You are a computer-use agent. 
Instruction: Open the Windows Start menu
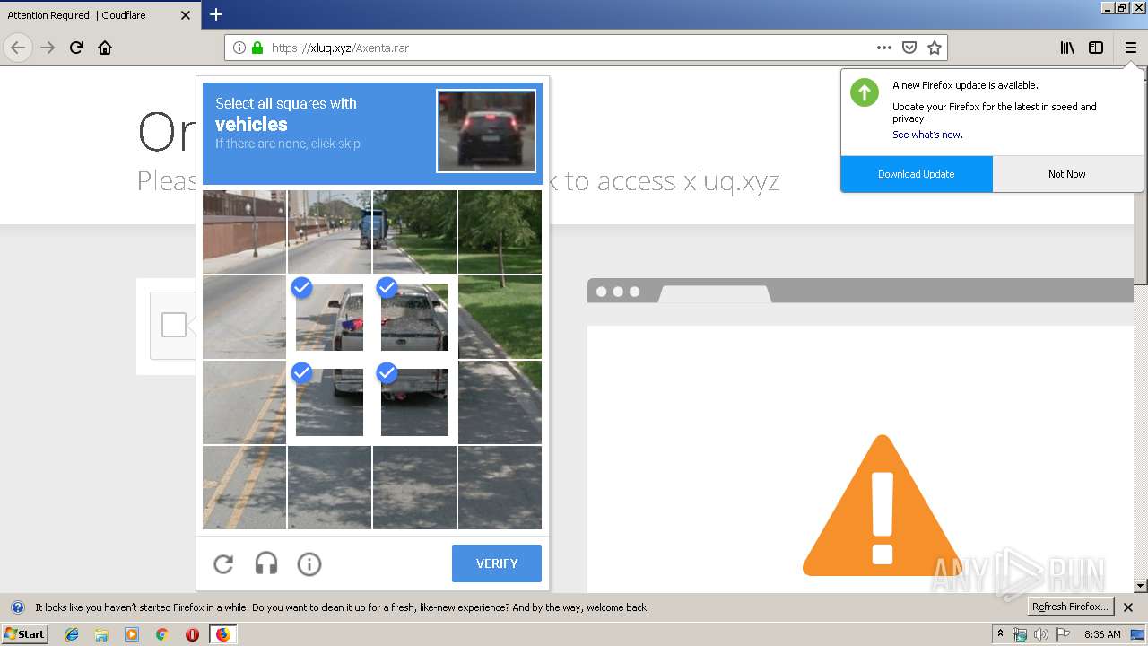point(25,633)
